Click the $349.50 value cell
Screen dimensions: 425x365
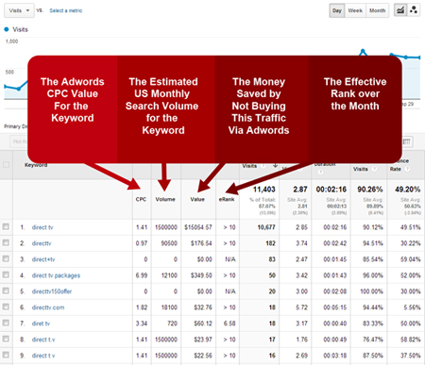[x=201, y=275]
